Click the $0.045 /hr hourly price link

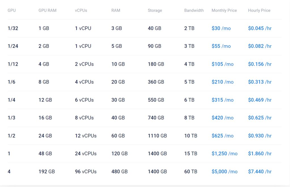(260, 28)
